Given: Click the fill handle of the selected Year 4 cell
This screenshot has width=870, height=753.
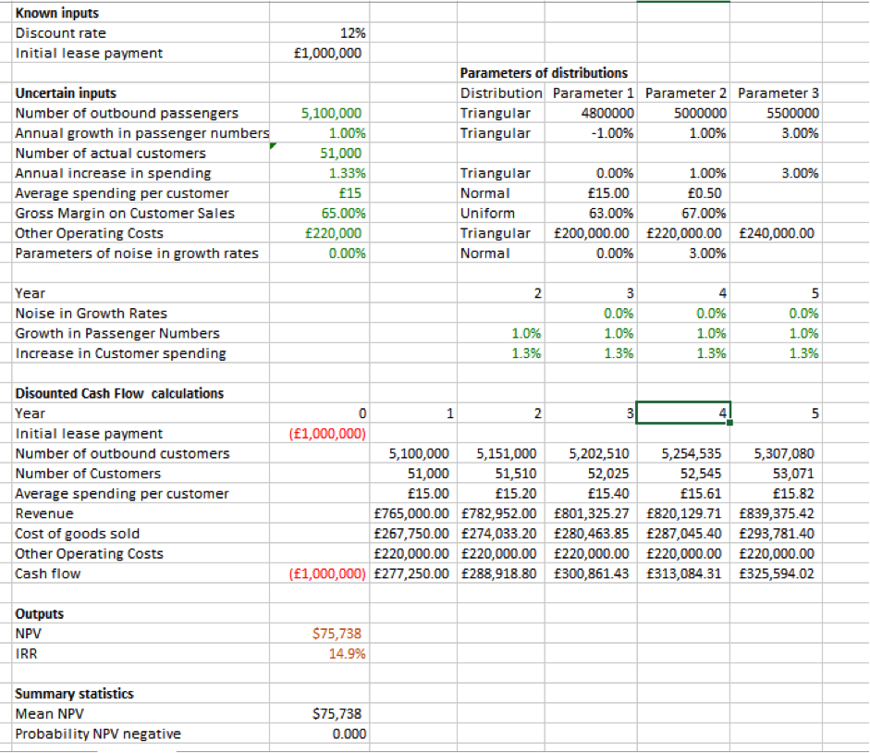Looking at the screenshot, I should [x=727, y=421].
